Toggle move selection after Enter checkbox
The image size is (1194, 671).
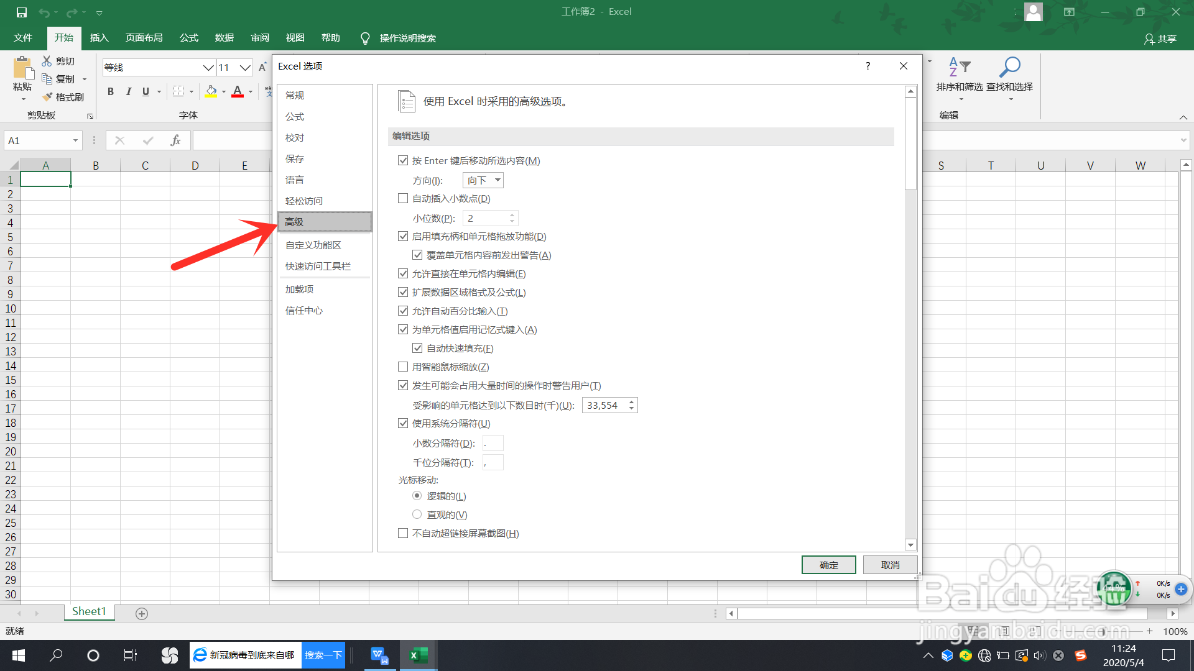click(403, 160)
